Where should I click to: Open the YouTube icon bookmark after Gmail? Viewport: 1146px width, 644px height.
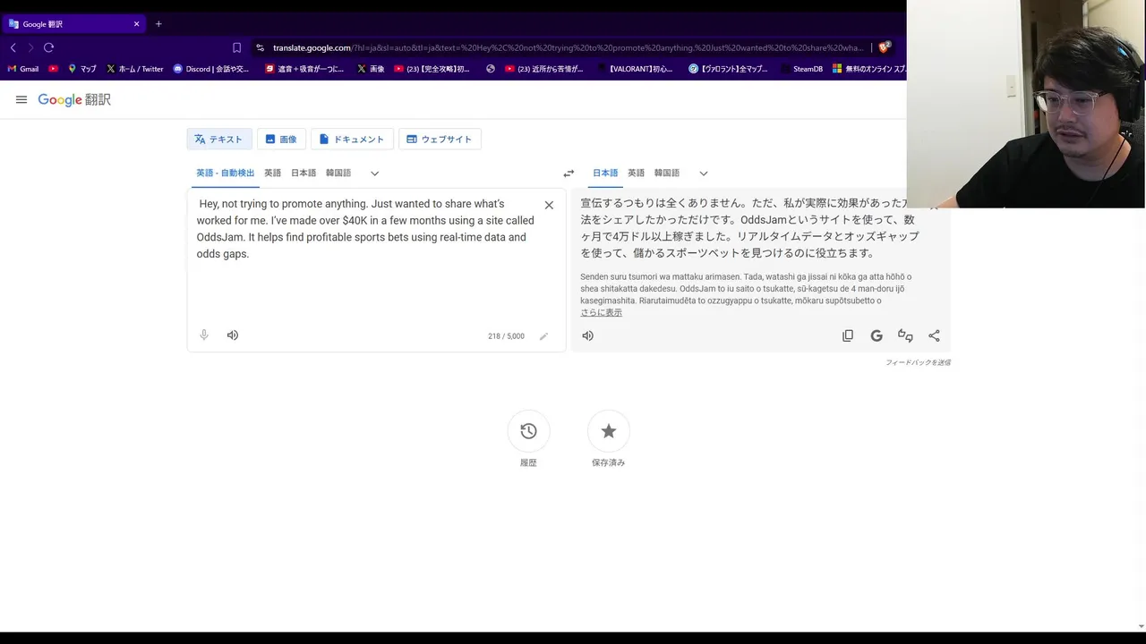coord(54,69)
